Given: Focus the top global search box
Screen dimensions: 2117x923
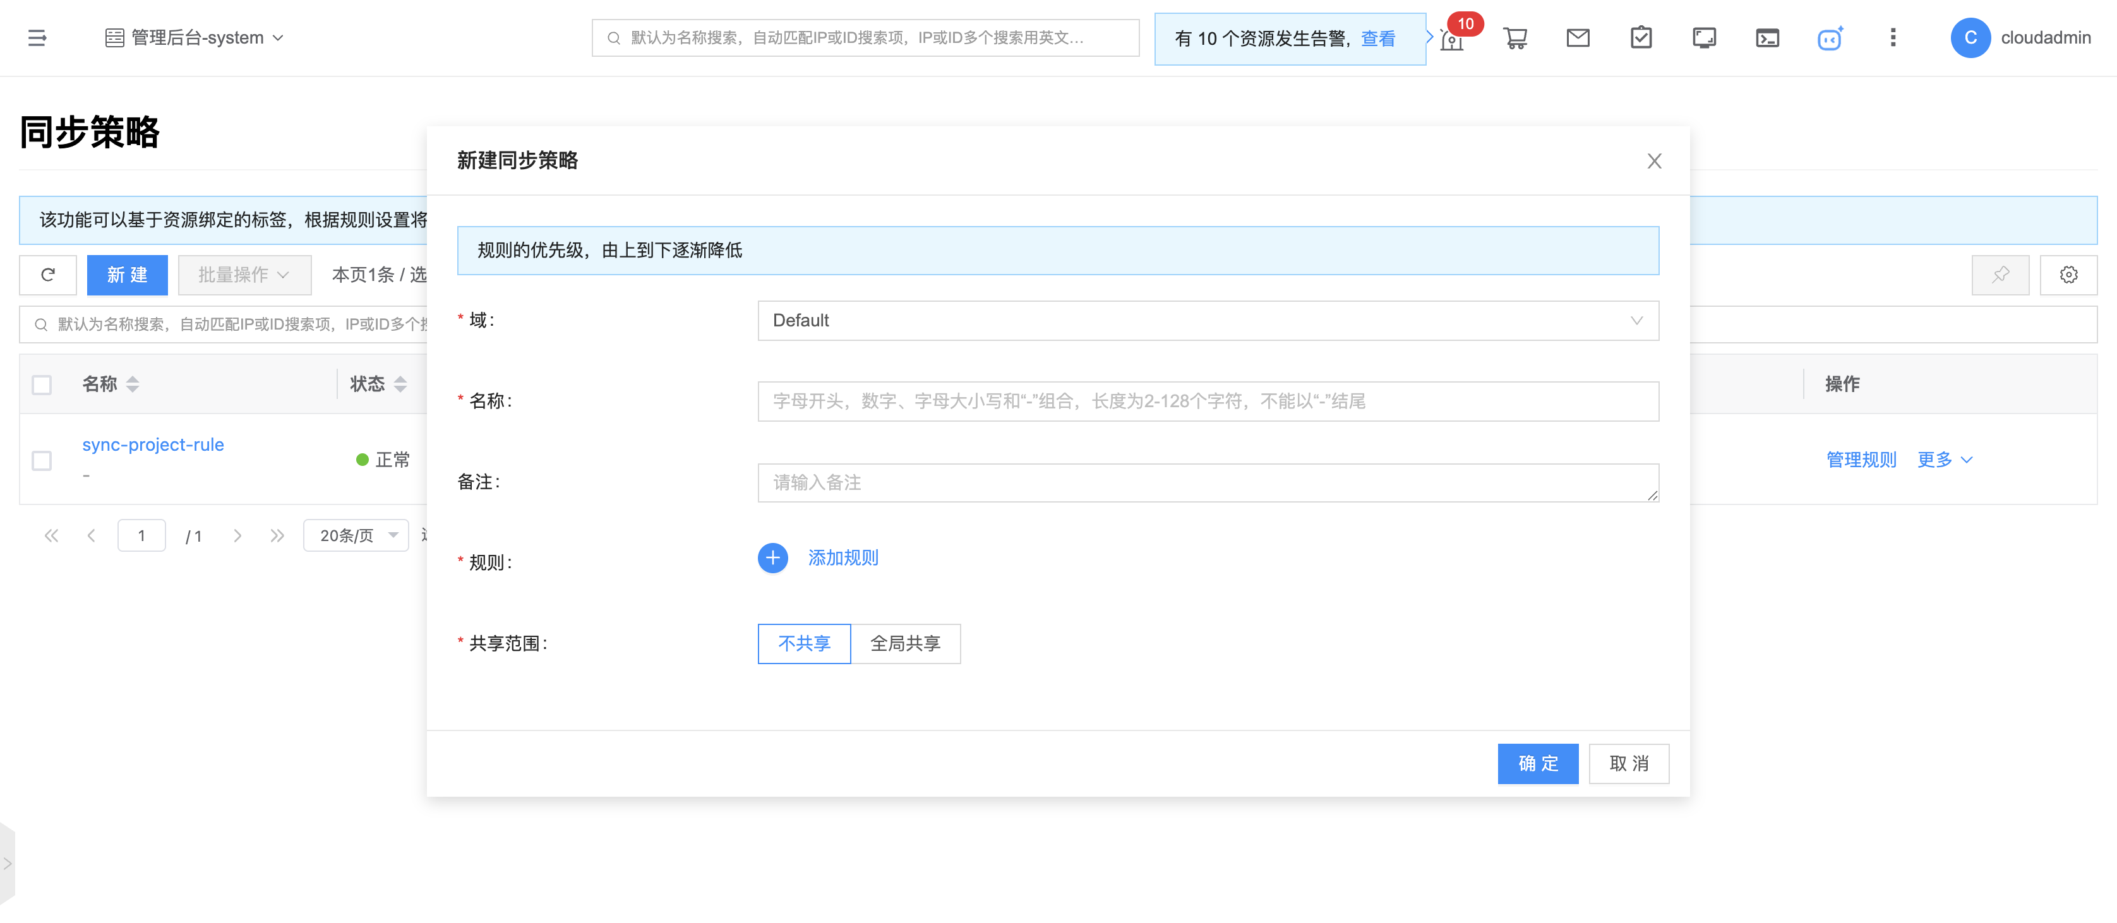Looking at the screenshot, I should pyautogui.click(x=865, y=38).
